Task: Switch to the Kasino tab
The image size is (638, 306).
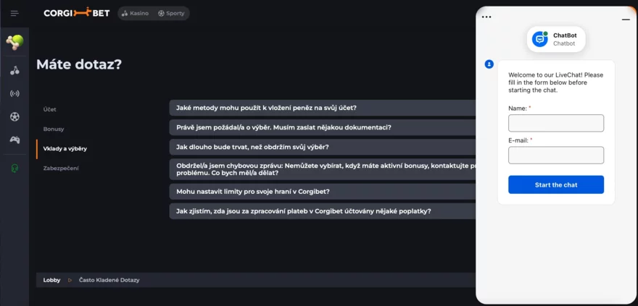Action: (136, 13)
